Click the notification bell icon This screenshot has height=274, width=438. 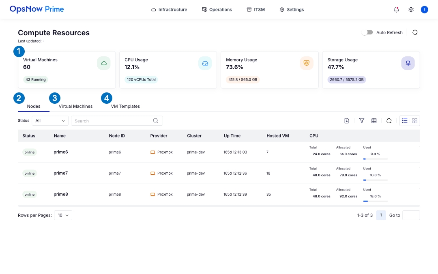click(x=396, y=10)
